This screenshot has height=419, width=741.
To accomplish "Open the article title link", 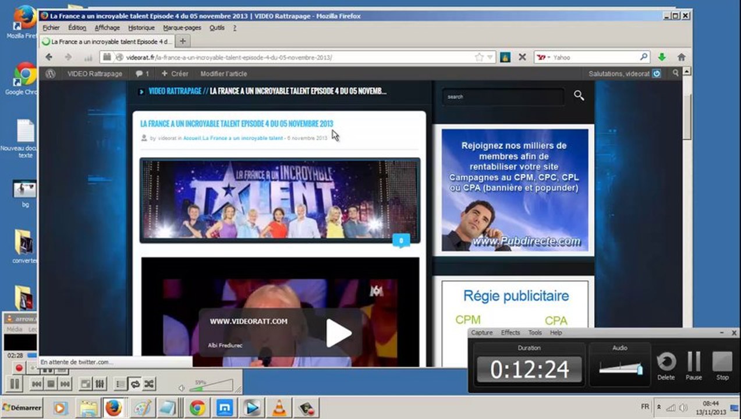I will click(x=236, y=124).
